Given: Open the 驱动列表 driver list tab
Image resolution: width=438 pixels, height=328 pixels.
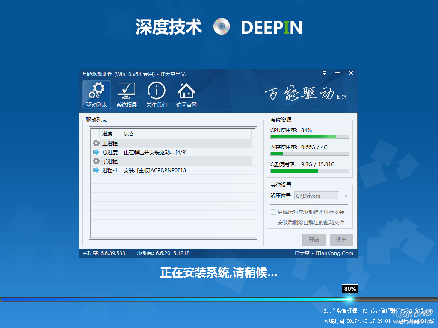Looking at the screenshot, I should tap(97, 95).
